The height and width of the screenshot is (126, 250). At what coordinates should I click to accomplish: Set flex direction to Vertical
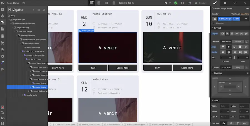click(x=238, y=42)
